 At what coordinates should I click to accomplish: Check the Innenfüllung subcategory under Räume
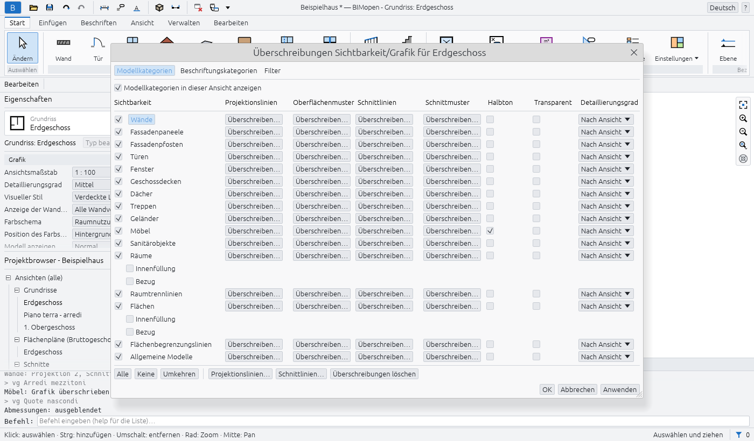pos(130,268)
